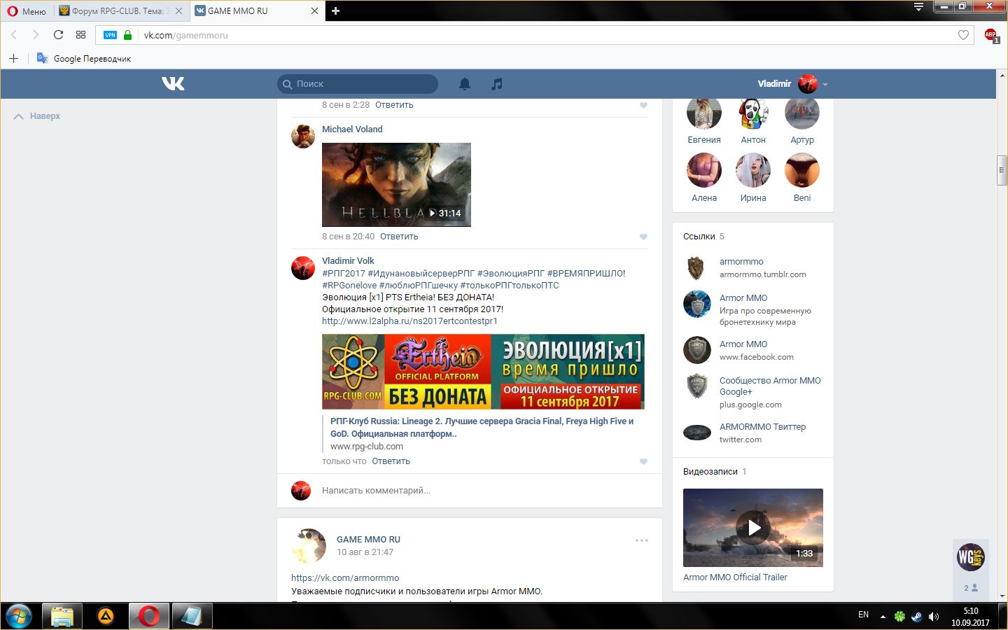Click the VK logo in header
The width and height of the screenshot is (1008, 630).
tap(173, 84)
